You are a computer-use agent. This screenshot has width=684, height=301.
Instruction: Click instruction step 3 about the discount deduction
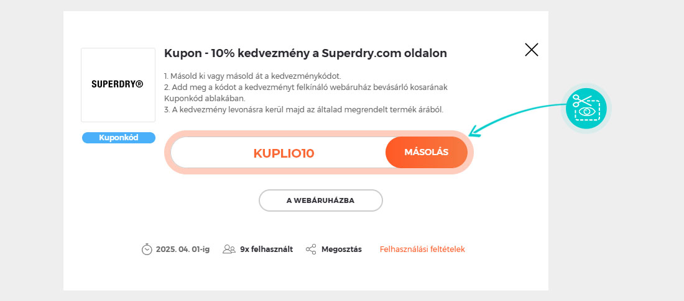303,109
